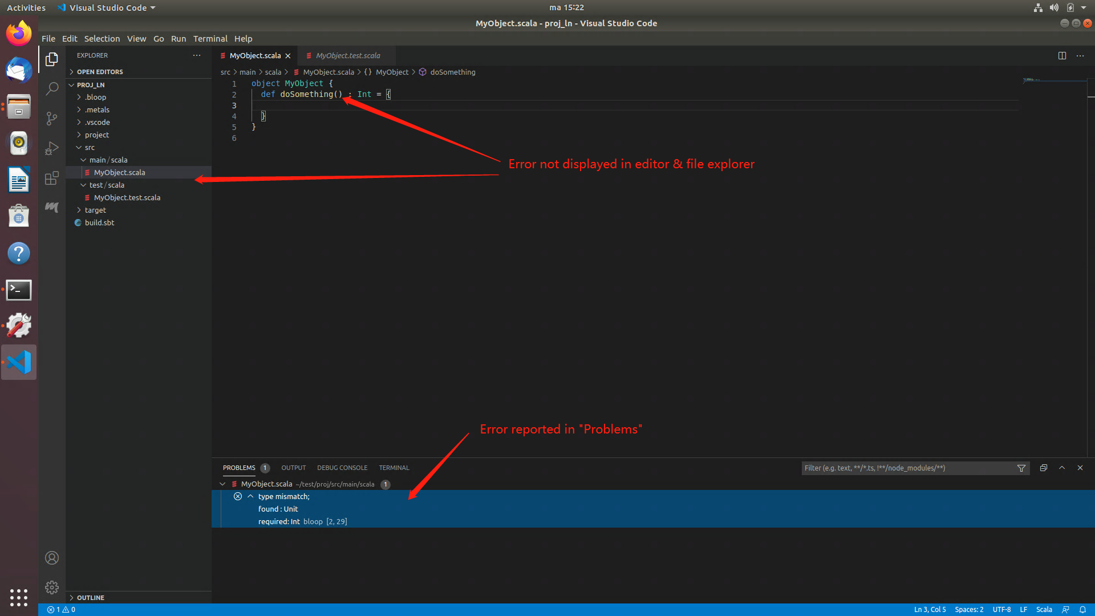Click the Problems filter text field
This screenshot has width=1095, height=616.
[x=909, y=468]
